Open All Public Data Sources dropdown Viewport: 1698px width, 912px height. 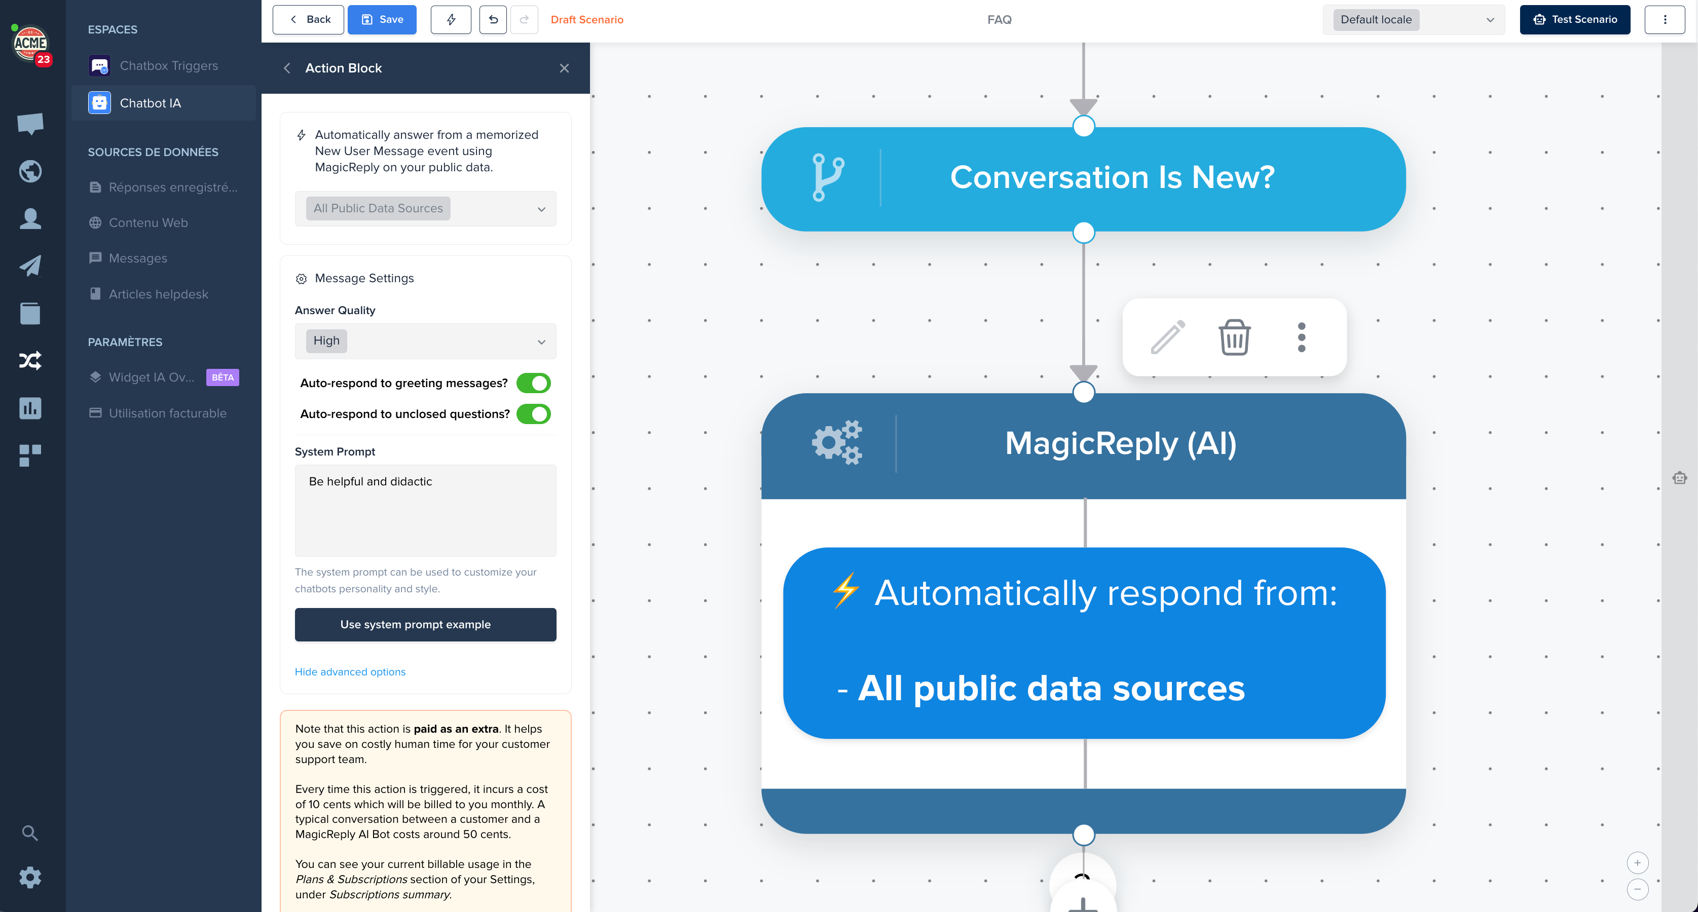click(425, 208)
